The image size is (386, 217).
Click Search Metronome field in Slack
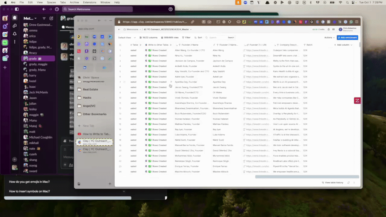pyautogui.click(x=97, y=9)
